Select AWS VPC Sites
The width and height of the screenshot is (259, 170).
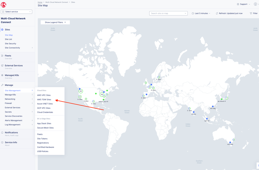pyautogui.click(x=44, y=95)
